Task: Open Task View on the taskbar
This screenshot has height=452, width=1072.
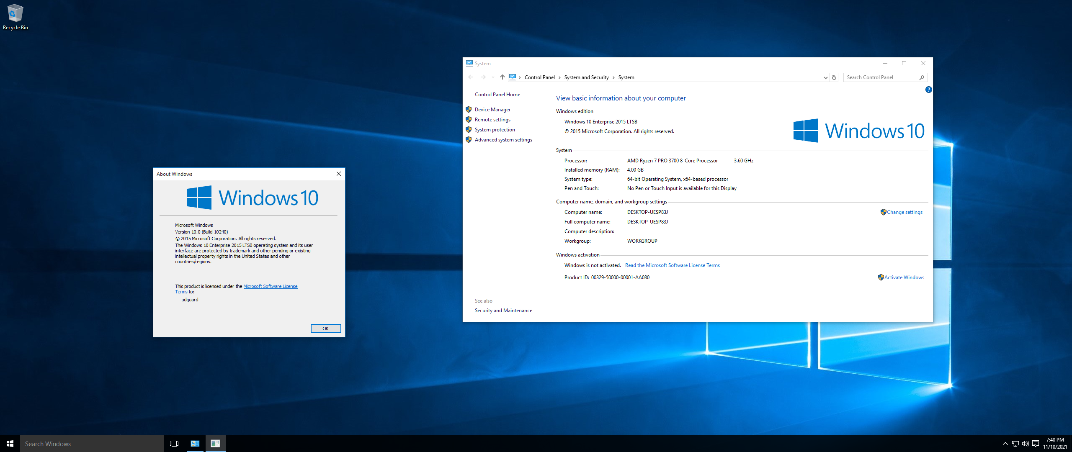Action: click(x=174, y=444)
